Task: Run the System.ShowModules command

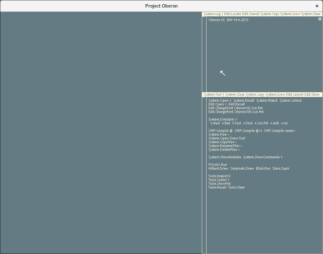Action: 225,157
